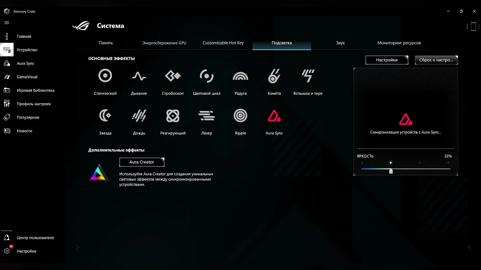Viewport: 481px width, 270px height.
Task: Open Настройки settings with gear icon
Action: [x=26, y=251]
